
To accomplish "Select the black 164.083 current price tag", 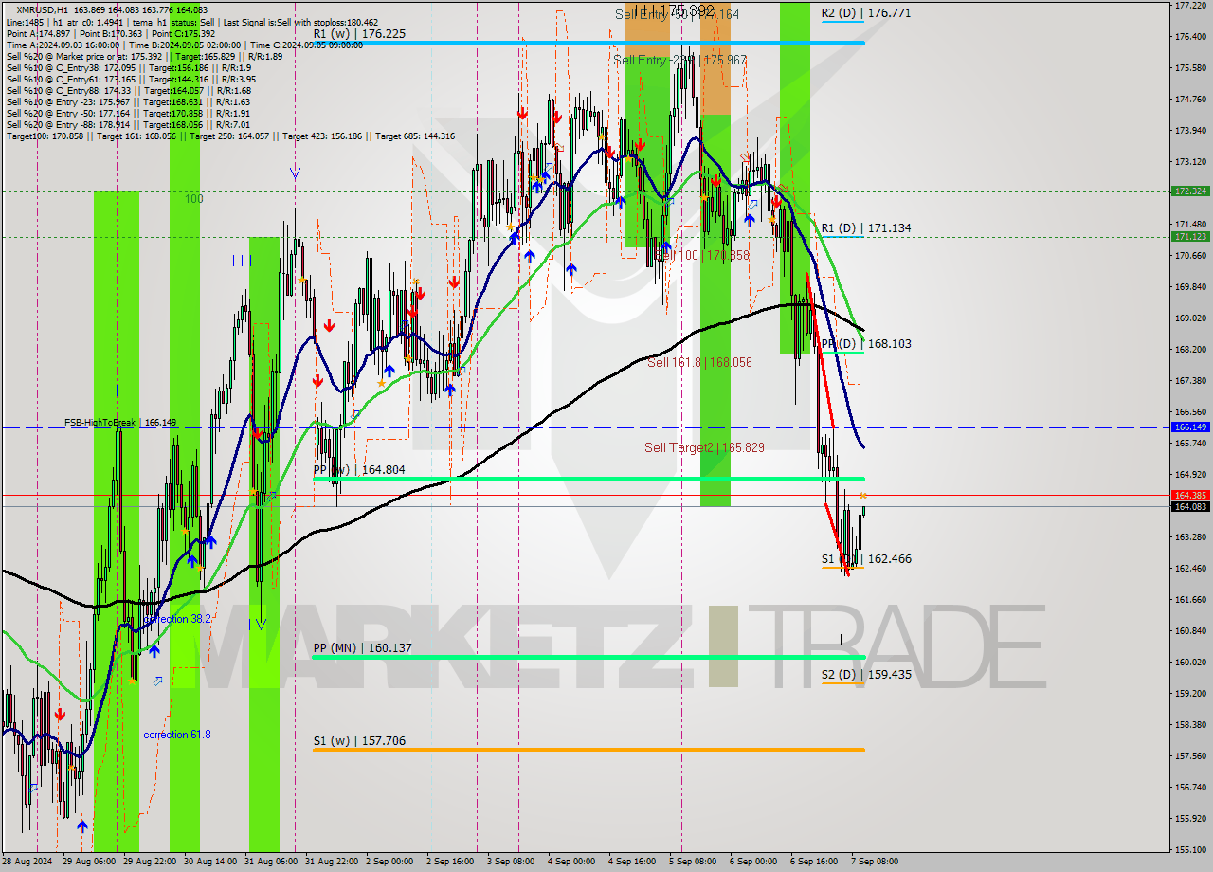I will click(x=1190, y=506).
